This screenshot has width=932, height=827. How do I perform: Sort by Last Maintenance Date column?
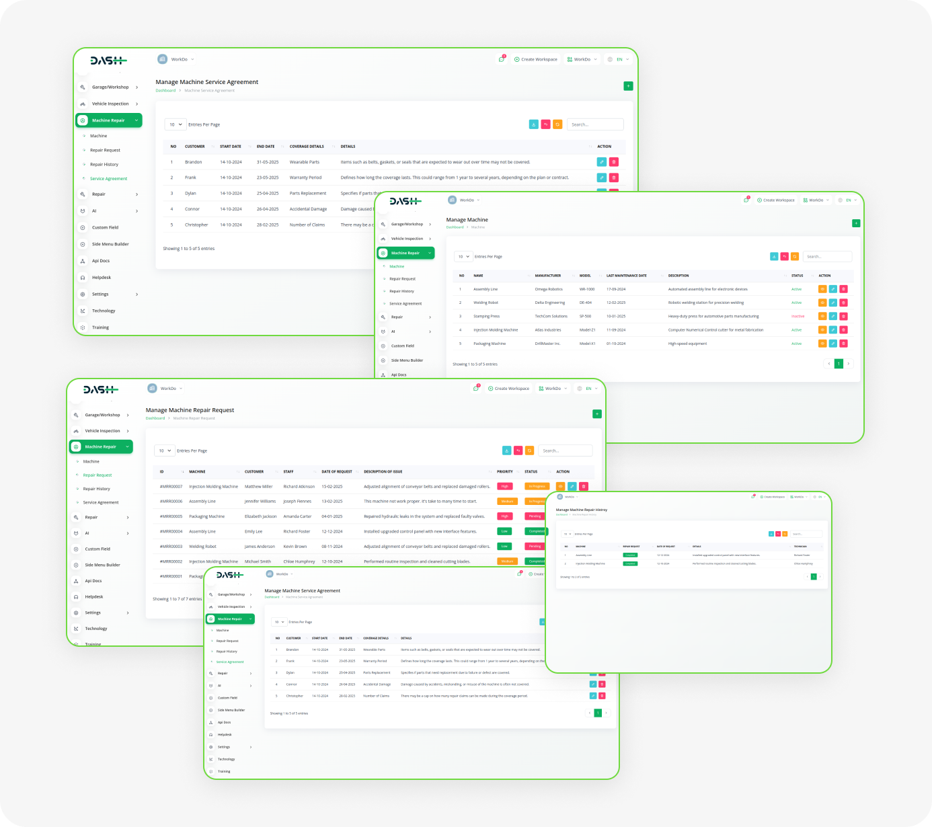pos(627,276)
